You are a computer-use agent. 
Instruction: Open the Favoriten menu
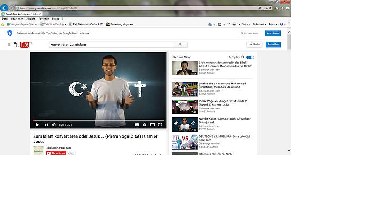click(x=43, y=19)
